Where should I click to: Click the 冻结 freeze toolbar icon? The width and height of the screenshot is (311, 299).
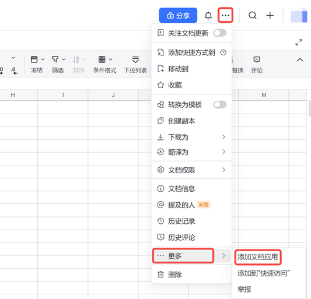(x=34, y=59)
